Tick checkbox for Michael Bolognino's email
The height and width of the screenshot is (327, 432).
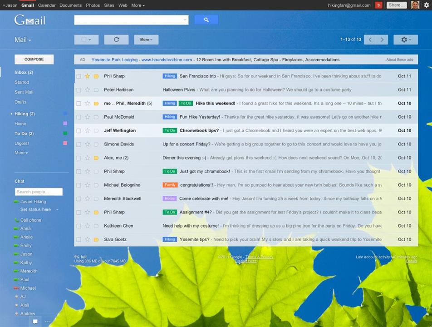click(x=79, y=185)
